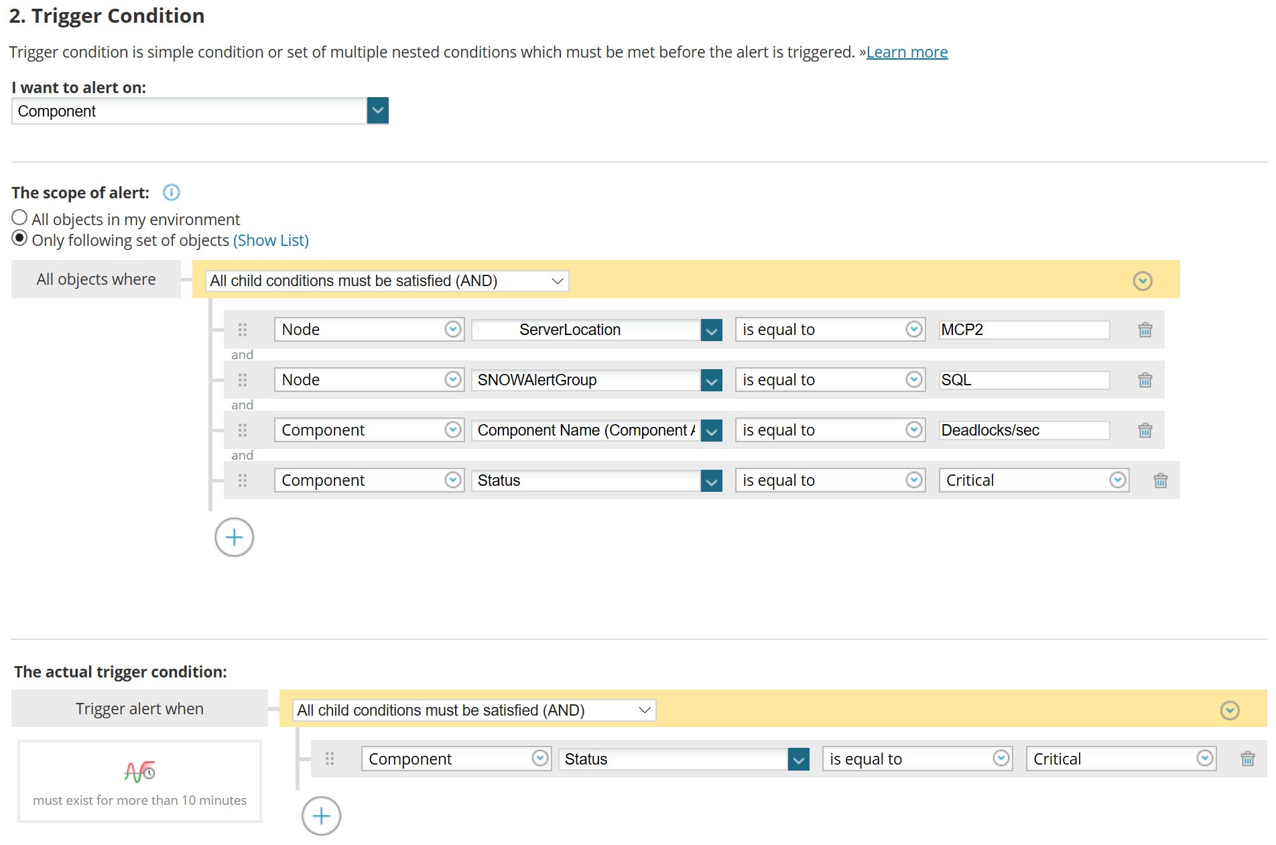Add a new trigger condition
1276x845 pixels.
click(321, 816)
